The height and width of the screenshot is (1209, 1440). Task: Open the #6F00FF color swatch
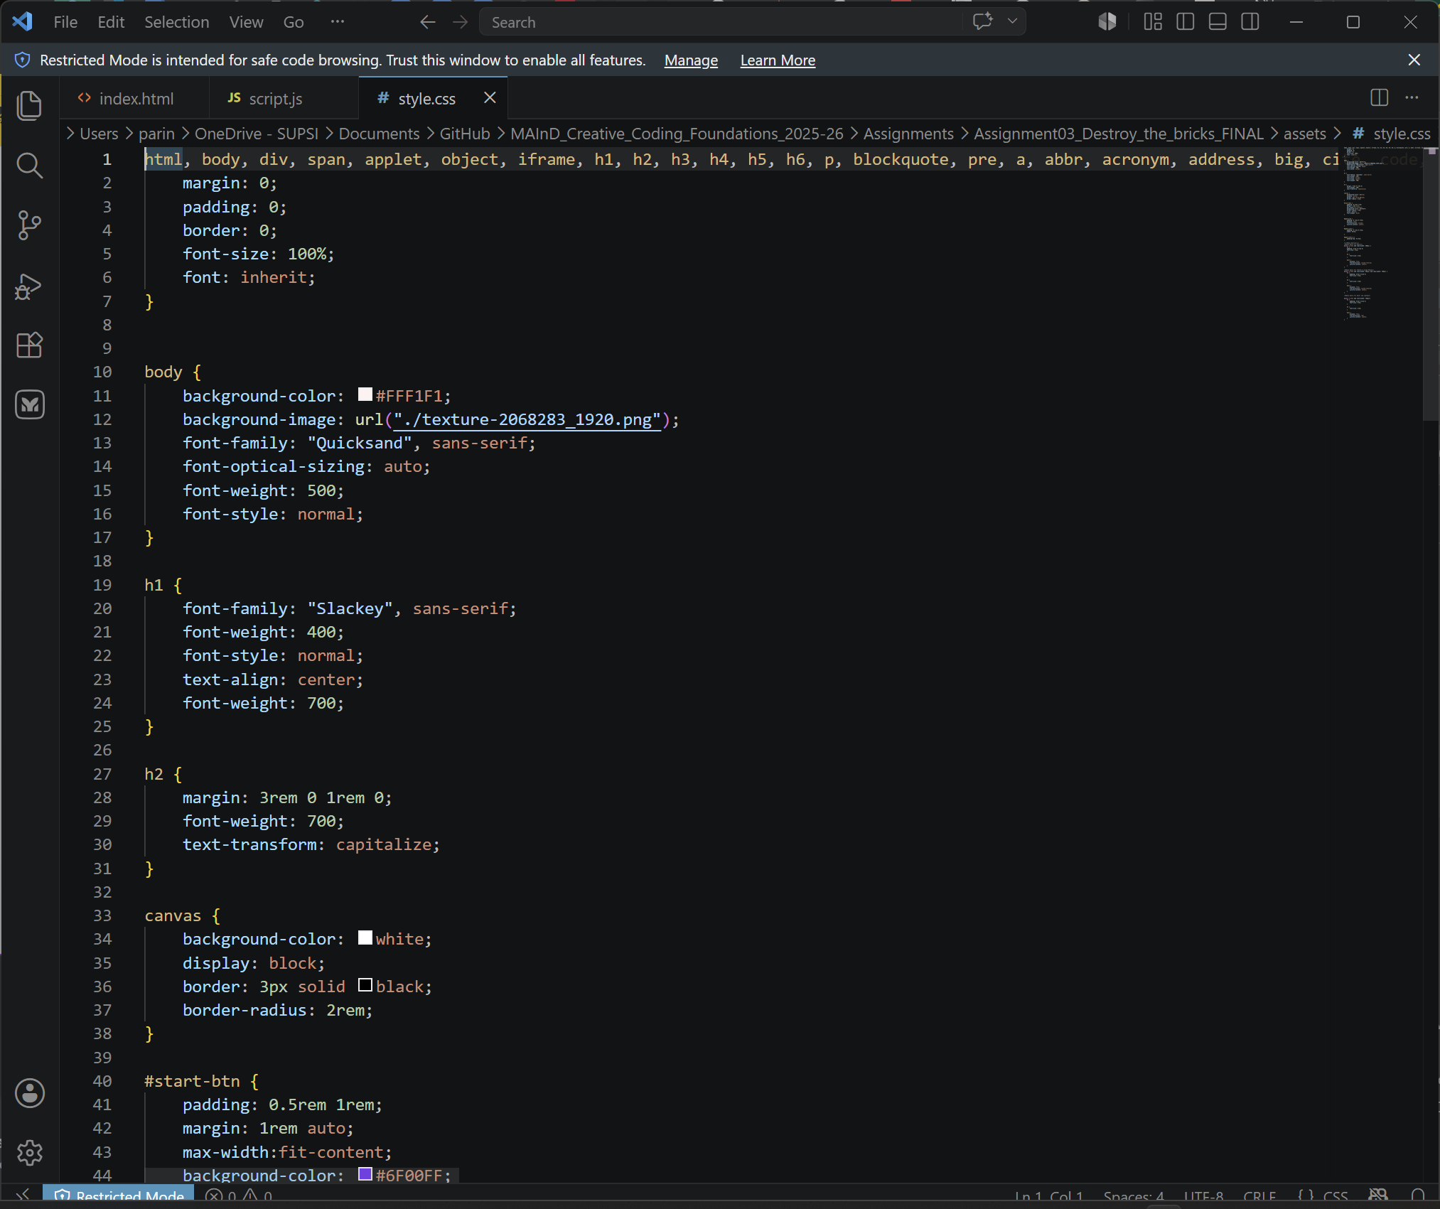tap(365, 1174)
